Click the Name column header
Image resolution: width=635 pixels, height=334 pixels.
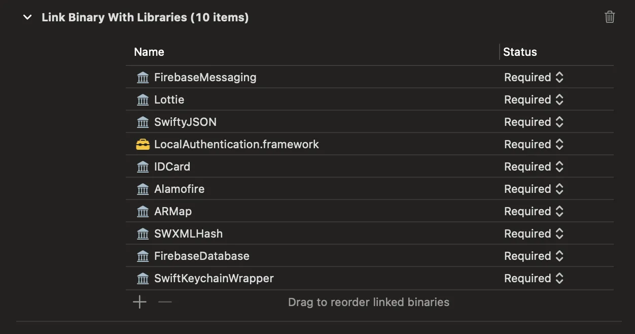click(x=149, y=52)
